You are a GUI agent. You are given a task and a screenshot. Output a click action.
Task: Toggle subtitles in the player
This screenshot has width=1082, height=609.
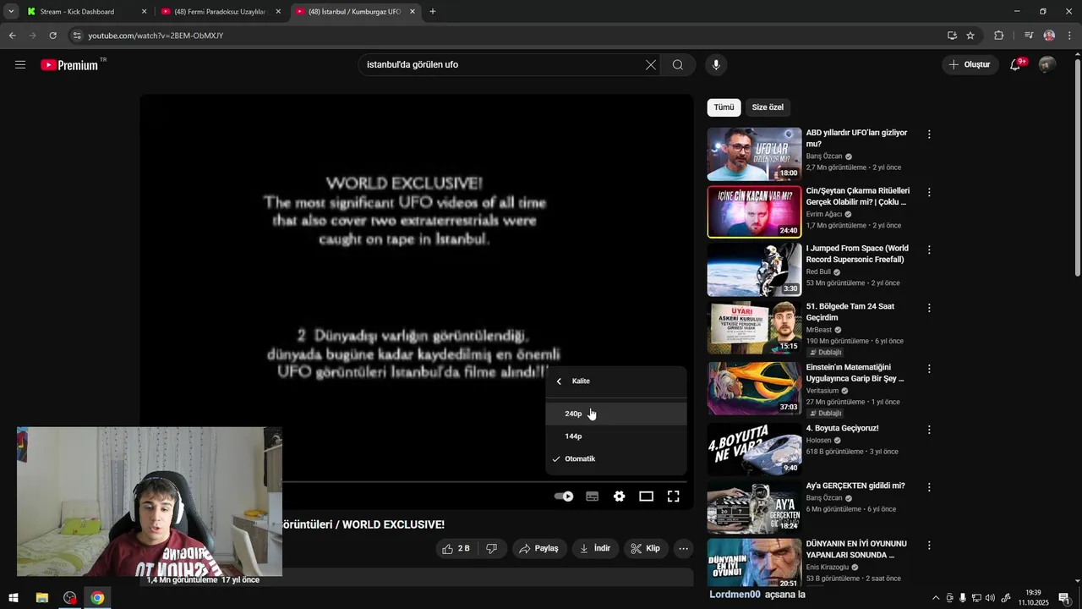592,497
